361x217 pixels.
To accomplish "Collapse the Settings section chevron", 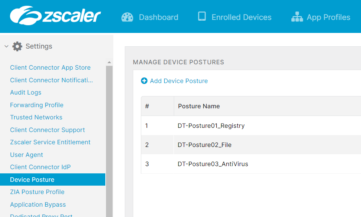I will pyautogui.click(x=6, y=46).
